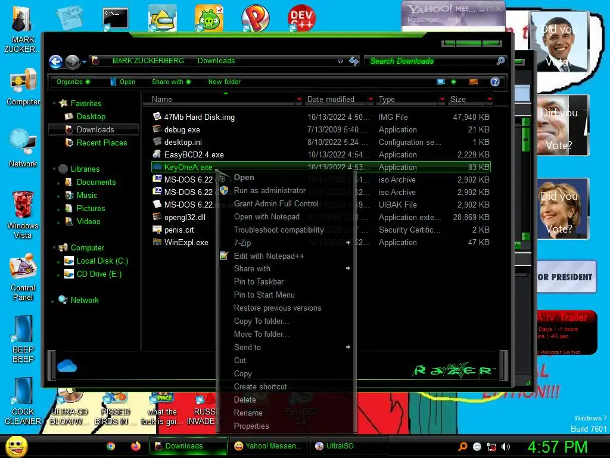Click the blue Help question mark icon
This screenshot has height=458, width=610.
pos(495,82)
